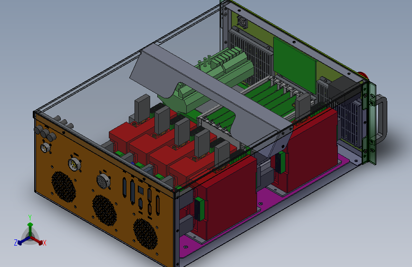Select the largest multi-pin circular connector
412x267 pixels.
click(103, 180)
